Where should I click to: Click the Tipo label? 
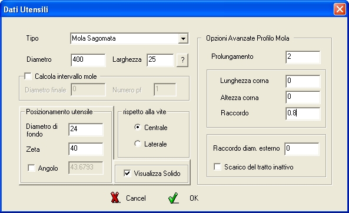tap(32, 38)
